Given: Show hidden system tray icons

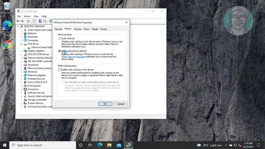Looking at the screenshot, I should pos(226,145).
